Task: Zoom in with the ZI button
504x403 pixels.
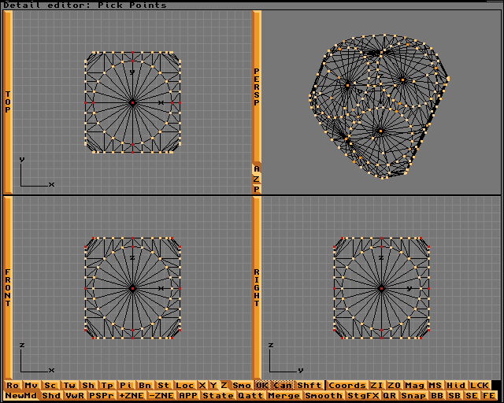Action: (x=377, y=385)
